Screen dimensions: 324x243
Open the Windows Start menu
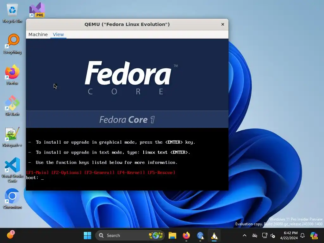coord(87,235)
